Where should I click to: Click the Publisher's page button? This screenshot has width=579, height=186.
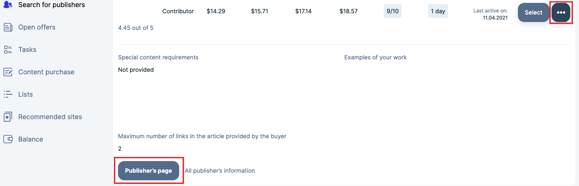(148, 171)
